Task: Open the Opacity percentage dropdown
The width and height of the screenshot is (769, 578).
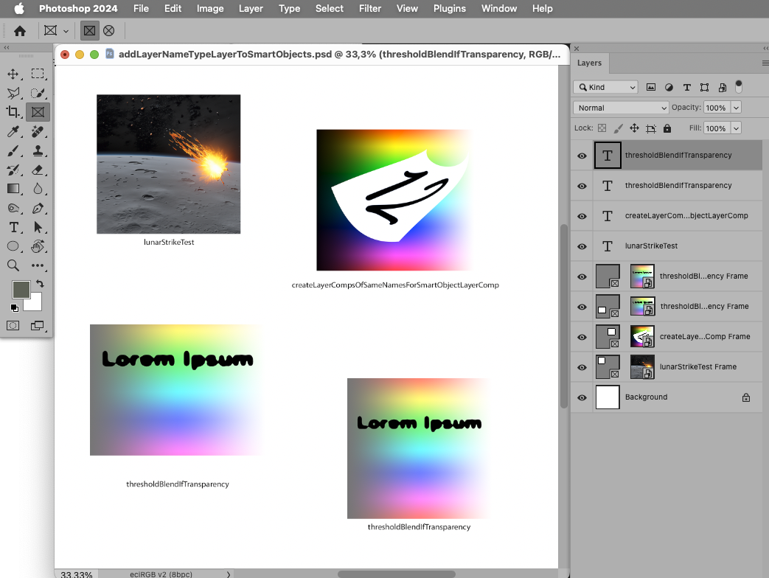Action: (735, 107)
